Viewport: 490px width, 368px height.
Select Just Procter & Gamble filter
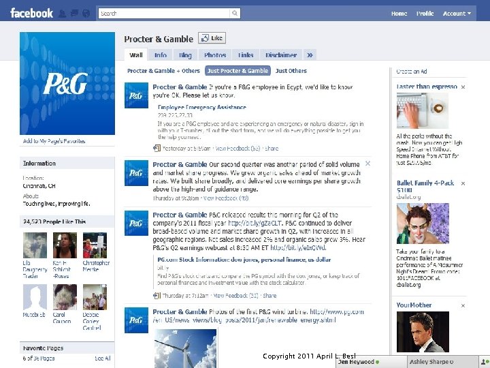[x=238, y=71]
